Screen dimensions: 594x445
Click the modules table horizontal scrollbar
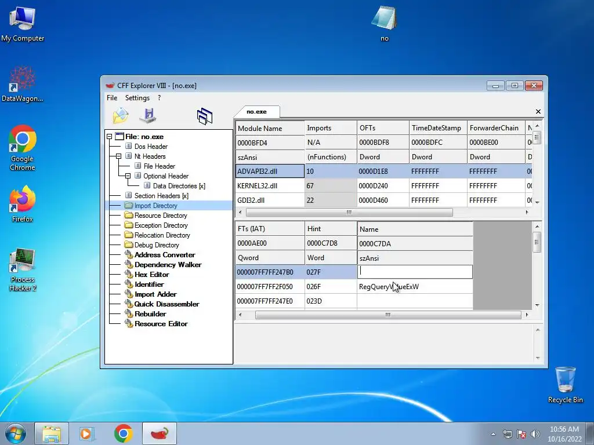click(349, 212)
